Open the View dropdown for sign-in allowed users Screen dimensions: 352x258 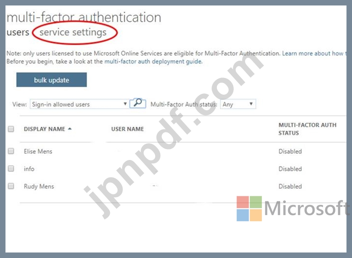[x=79, y=104]
